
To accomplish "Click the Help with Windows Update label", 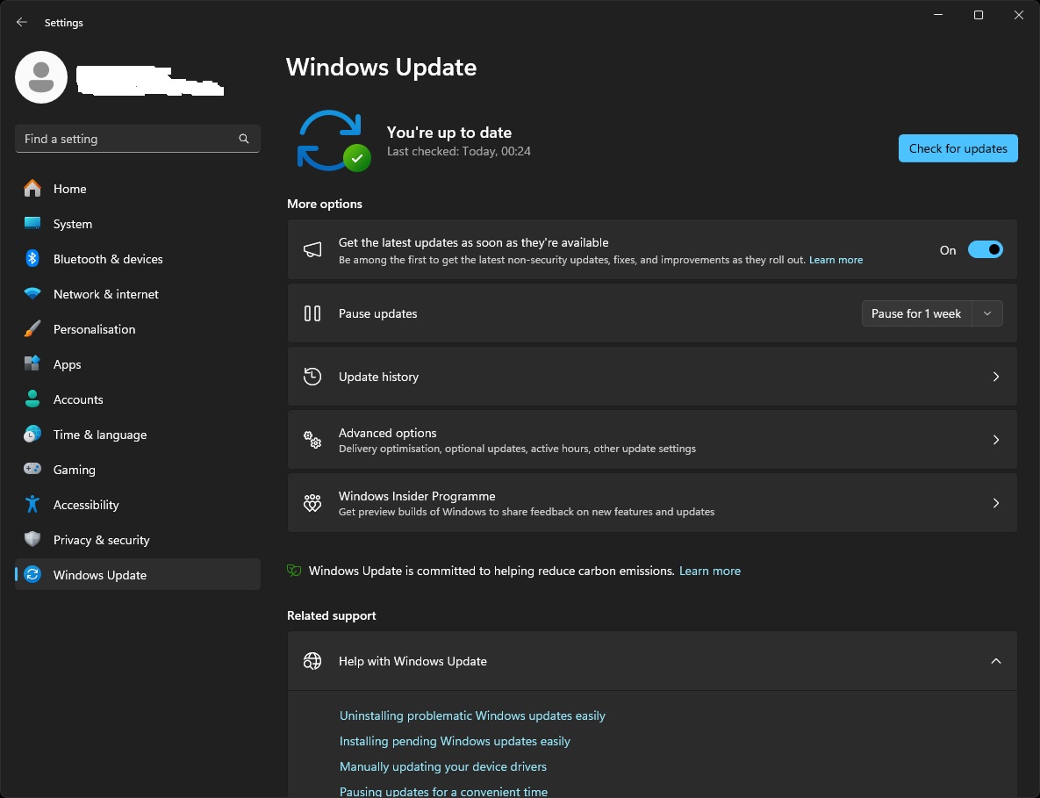I will (x=412, y=661).
